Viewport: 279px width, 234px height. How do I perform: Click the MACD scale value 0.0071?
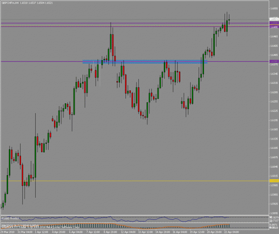(274, 225)
